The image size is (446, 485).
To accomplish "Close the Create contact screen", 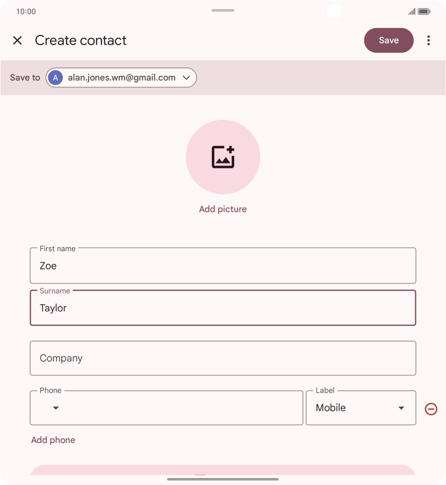I will point(17,40).
